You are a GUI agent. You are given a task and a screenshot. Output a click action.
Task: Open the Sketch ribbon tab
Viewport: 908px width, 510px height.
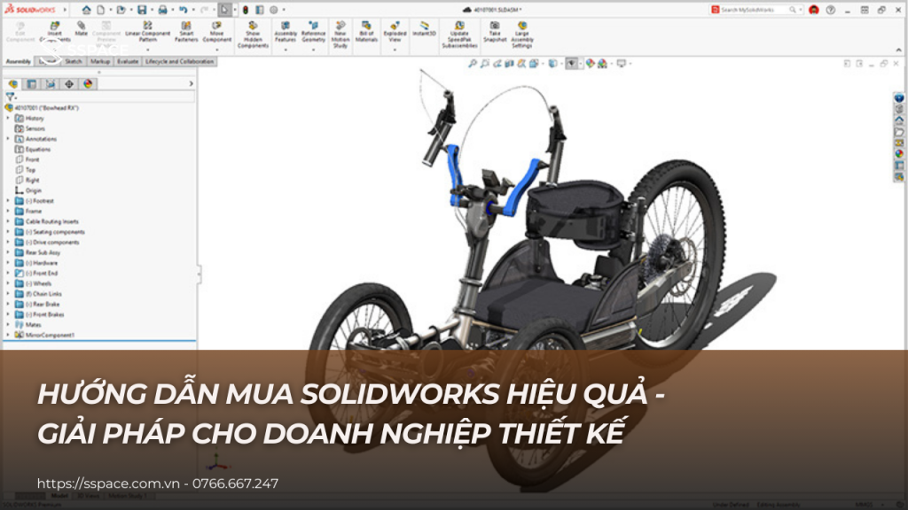coord(74,61)
